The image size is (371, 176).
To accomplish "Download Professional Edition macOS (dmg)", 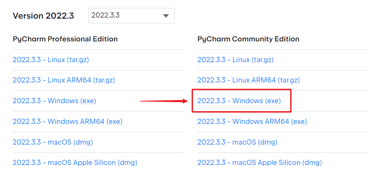I will [x=53, y=142].
